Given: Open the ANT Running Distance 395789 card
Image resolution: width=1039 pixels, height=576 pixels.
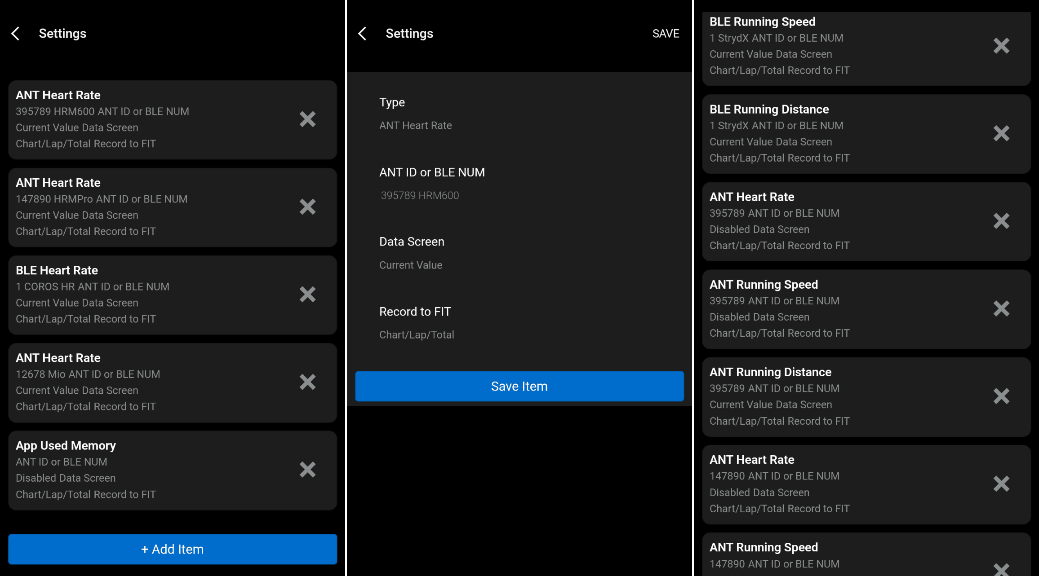Looking at the screenshot, I should click(x=866, y=397).
